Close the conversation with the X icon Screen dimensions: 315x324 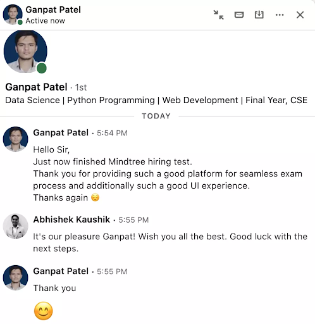(x=300, y=15)
